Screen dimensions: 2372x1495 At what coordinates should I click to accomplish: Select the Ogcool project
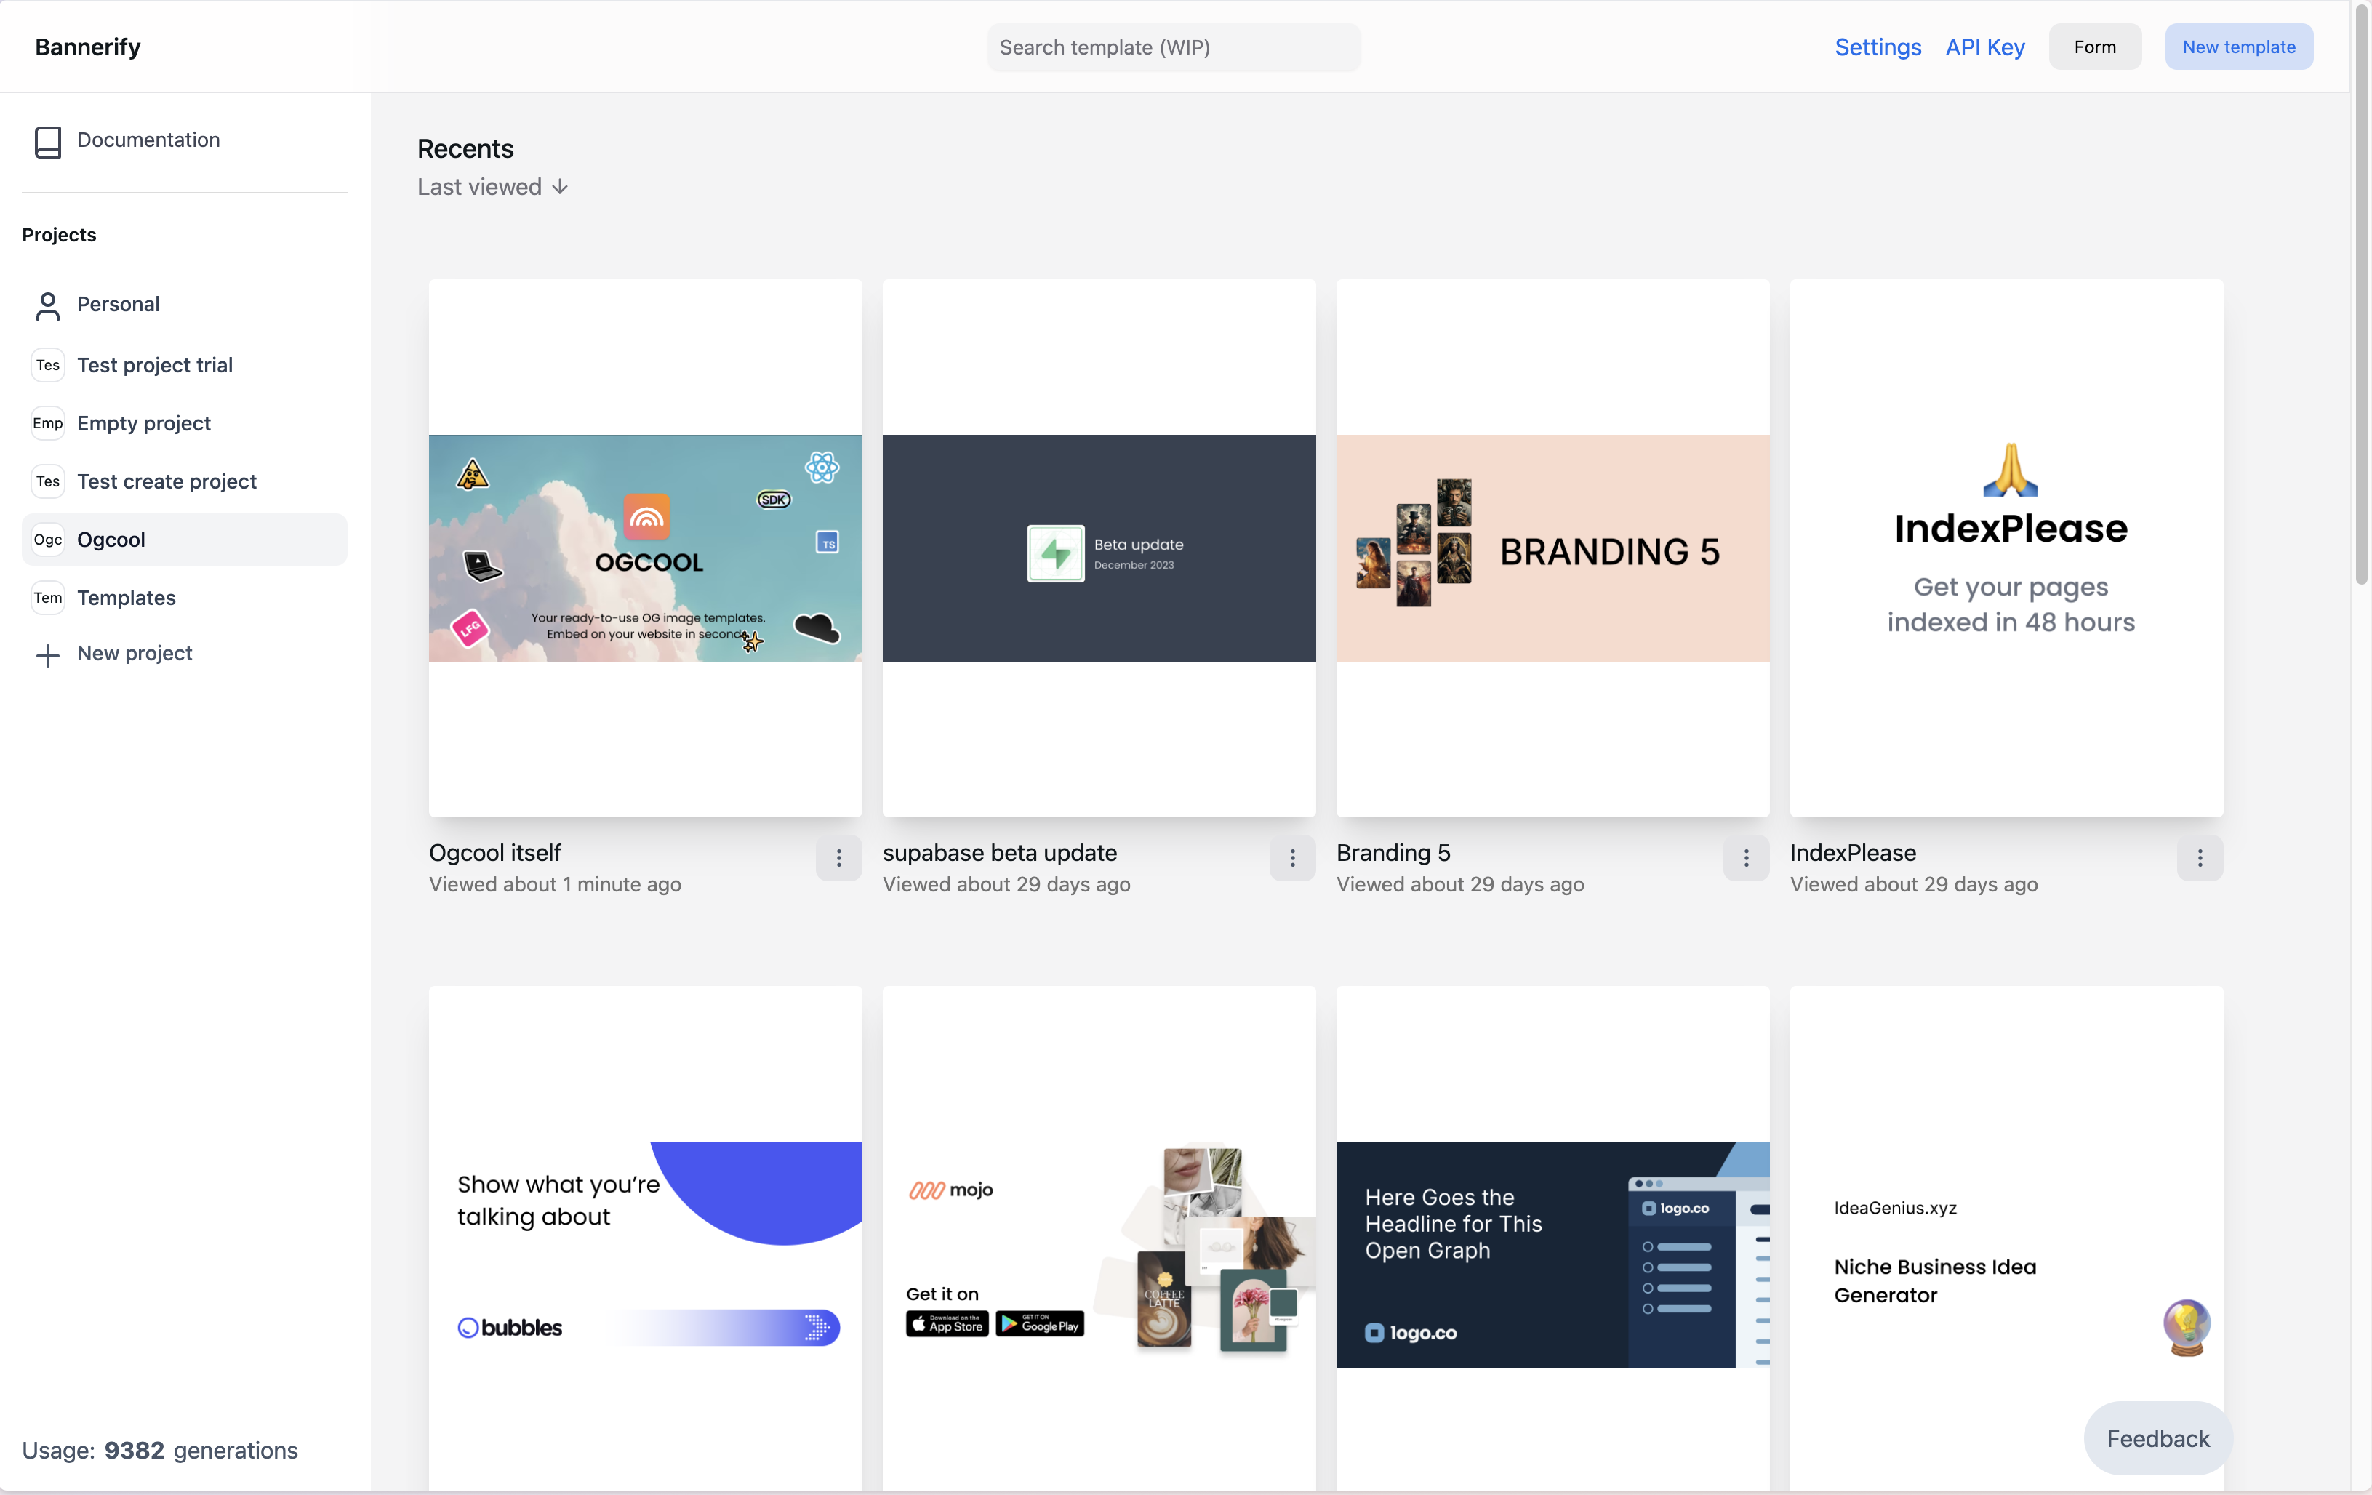click(x=184, y=540)
